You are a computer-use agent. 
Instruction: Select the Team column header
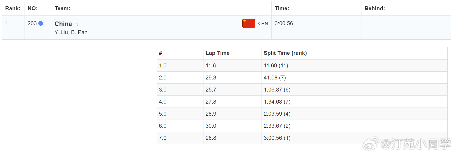(63, 8)
